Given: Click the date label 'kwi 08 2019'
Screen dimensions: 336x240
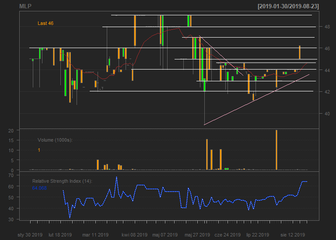Looking at the screenshot, I should pos(135,235).
